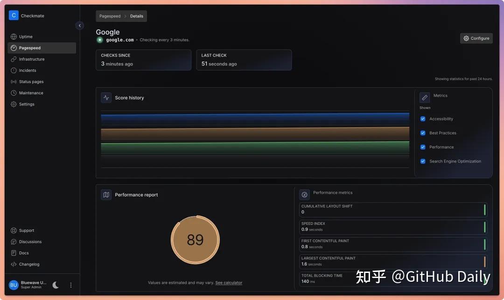Collapse the sidebar with the chevron button
Screen dimensions: 504x300
click(x=80, y=26)
